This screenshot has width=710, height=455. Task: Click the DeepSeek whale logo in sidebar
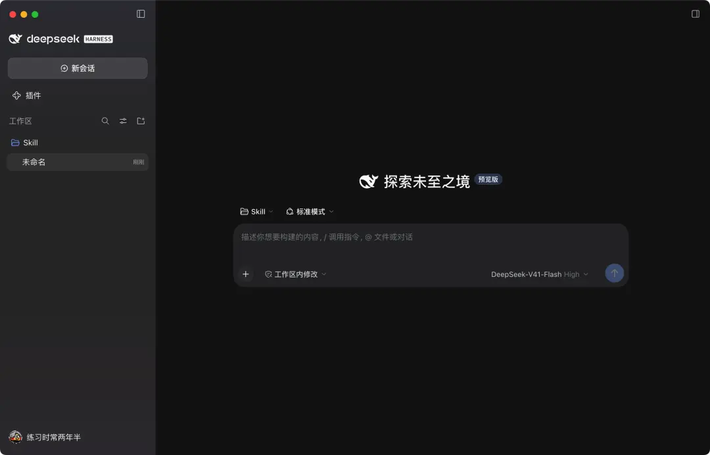(x=15, y=39)
